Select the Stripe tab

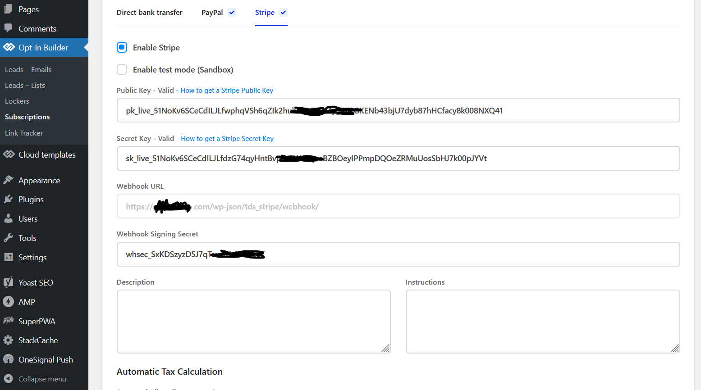[271, 13]
